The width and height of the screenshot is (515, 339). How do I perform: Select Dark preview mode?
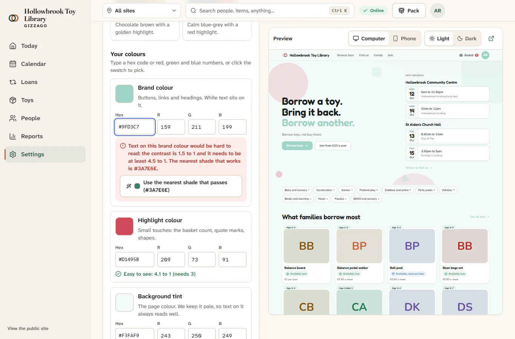click(x=467, y=38)
